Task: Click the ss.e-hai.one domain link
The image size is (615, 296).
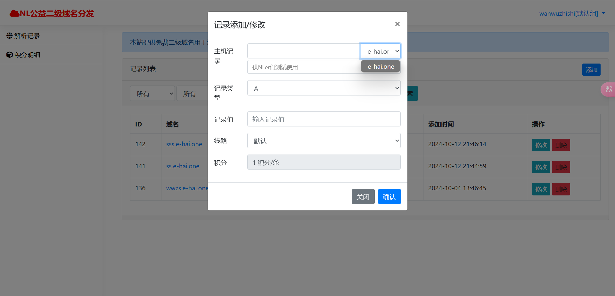Action: pyautogui.click(x=183, y=166)
